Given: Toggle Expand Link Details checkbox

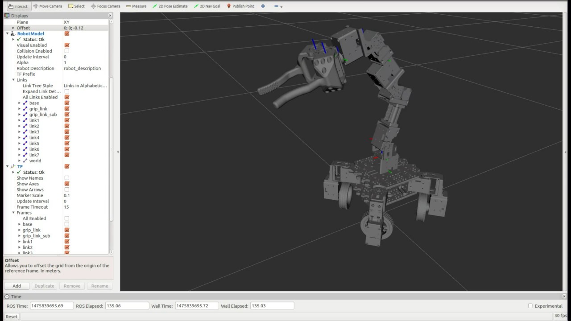Looking at the screenshot, I should pyautogui.click(x=67, y=91).
